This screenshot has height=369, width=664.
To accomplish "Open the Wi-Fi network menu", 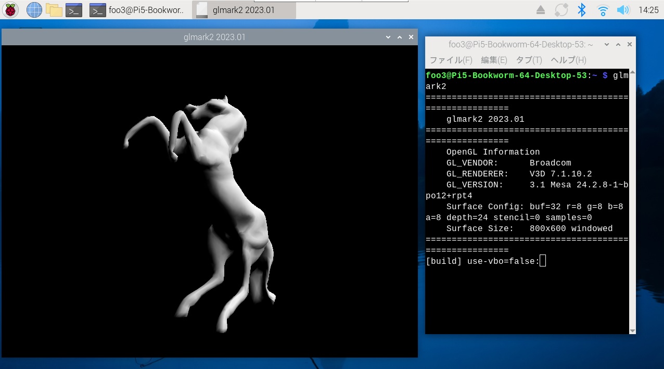I will (x=603, y=10).
